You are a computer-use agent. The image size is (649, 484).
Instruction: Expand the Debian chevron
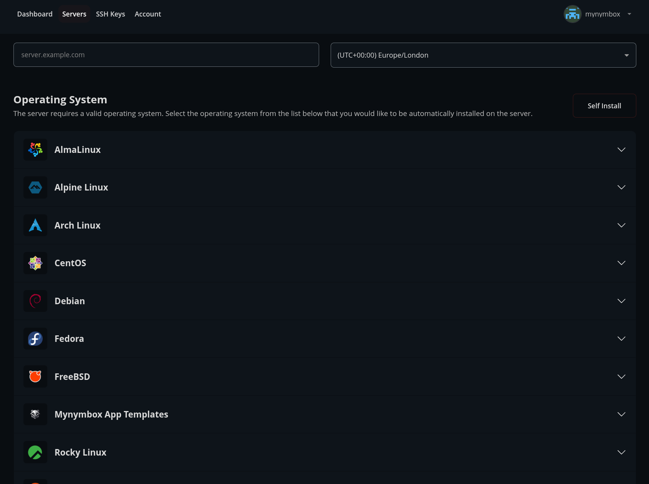pyautogui.click(x=621, y=301)
